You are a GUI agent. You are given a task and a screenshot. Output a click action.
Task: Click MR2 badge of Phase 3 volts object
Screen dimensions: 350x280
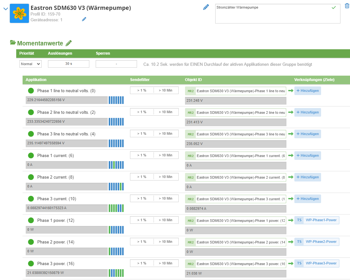coord(191,134)
